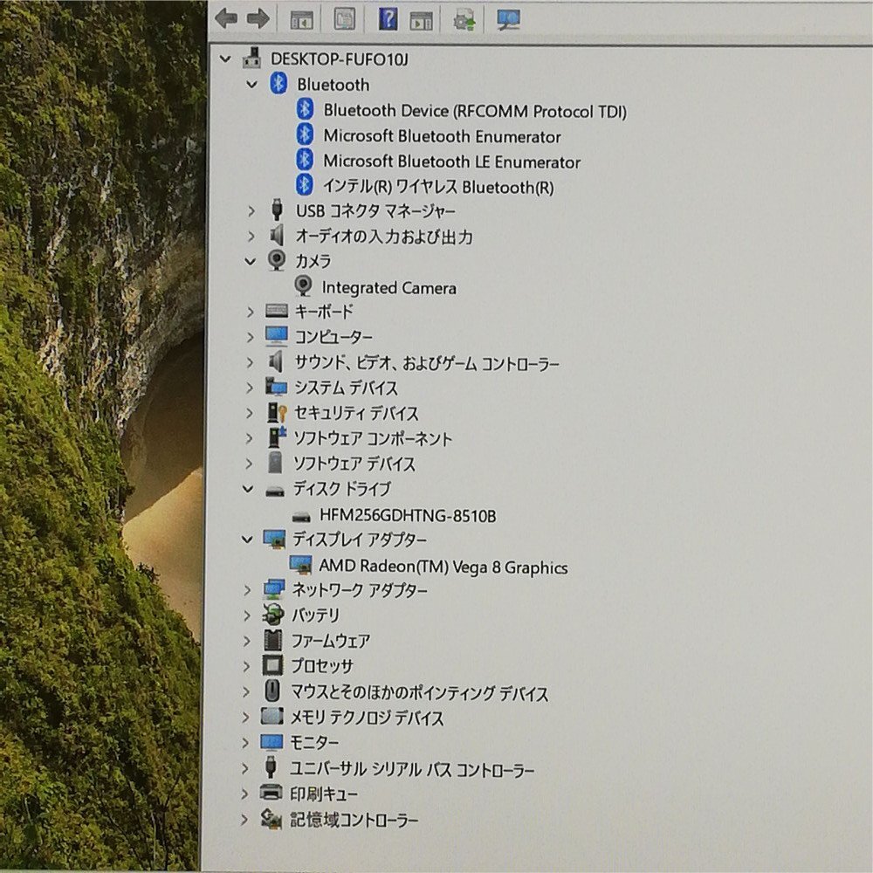The image size is (873, 873).
Task: Click the モニター monitor icon
Action: [x=272, y=742]
